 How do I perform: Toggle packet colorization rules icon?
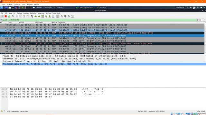tap(57, 16)
